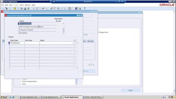Click the active Oracle Applications taskbar button

coord(72,97)
